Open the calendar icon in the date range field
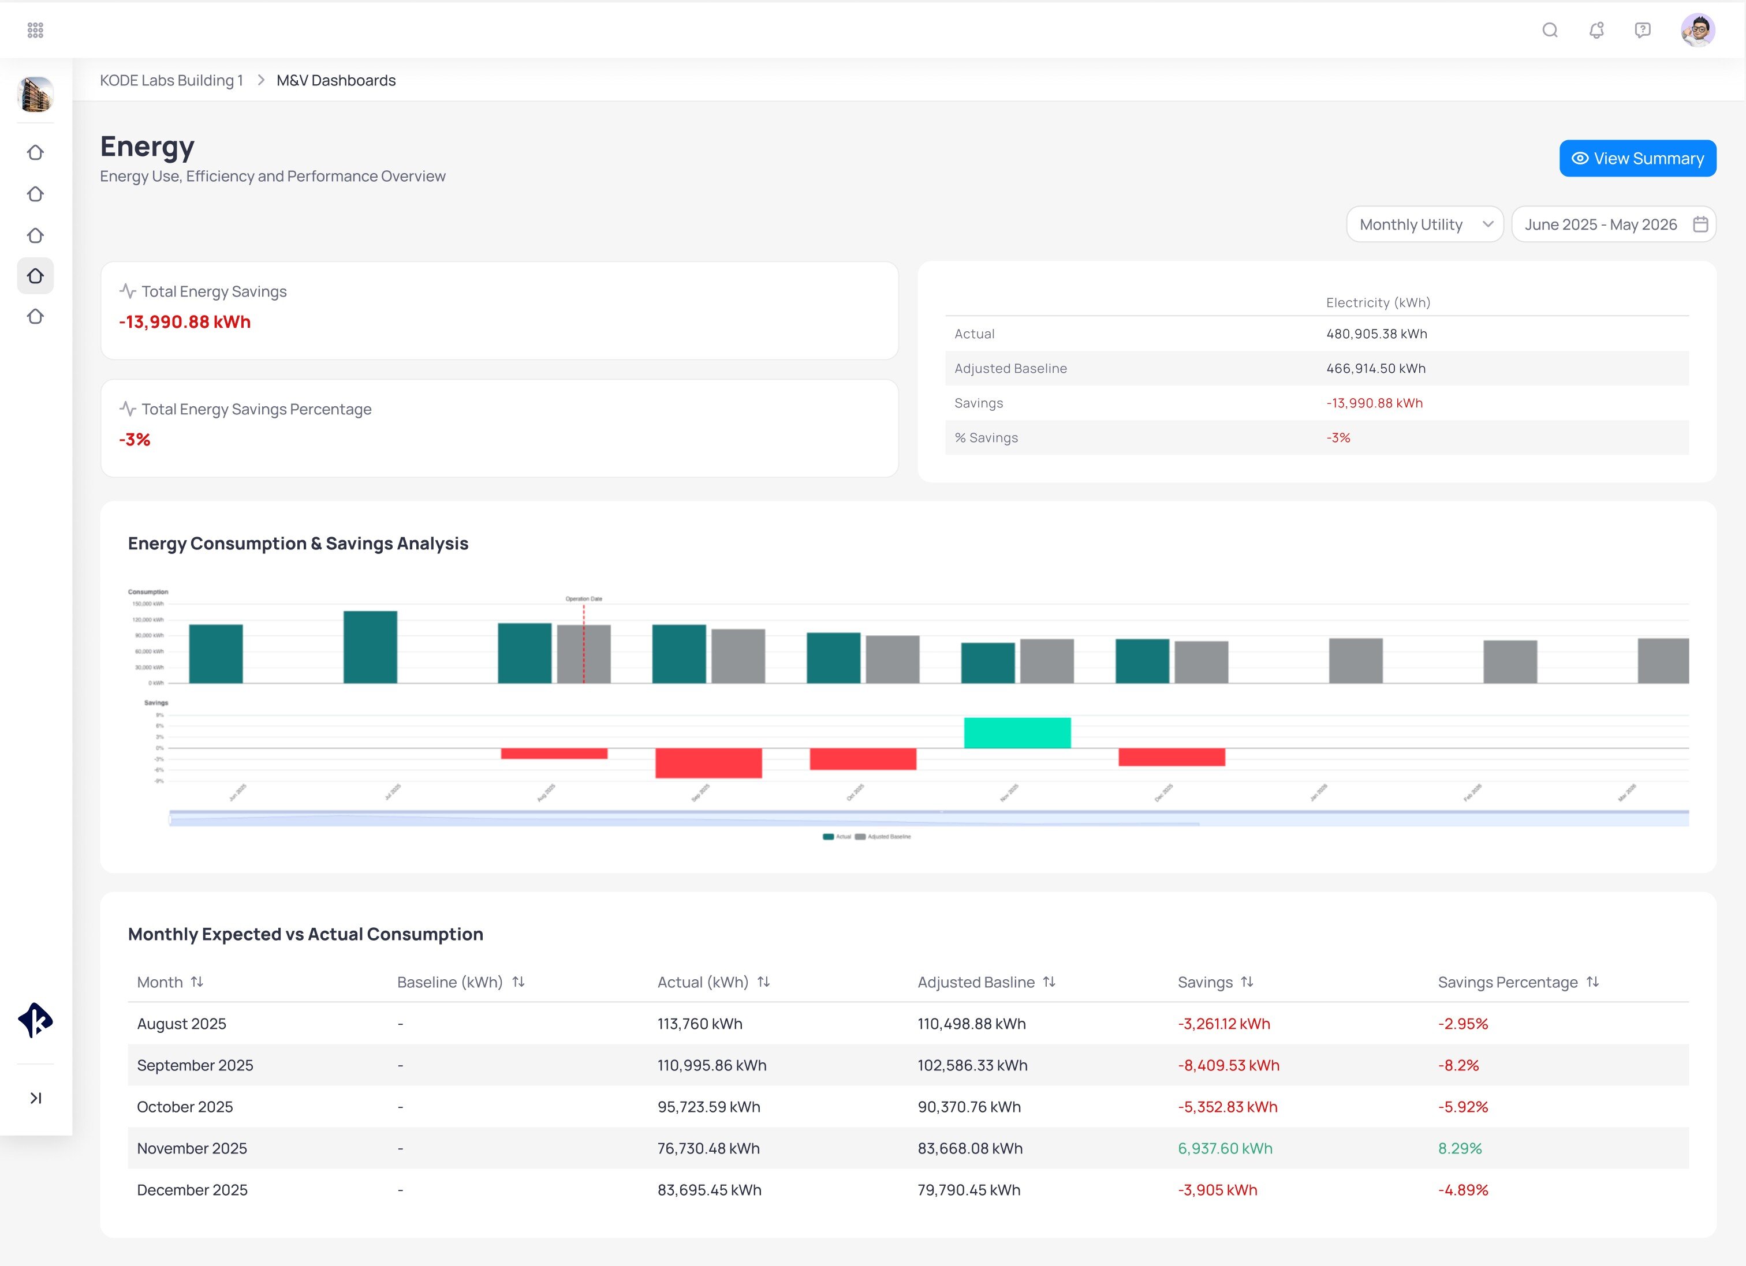 point(1700,224)
